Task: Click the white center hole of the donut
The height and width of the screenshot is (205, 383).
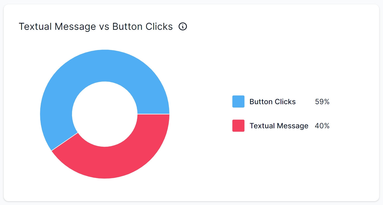Action: tap(105, 114)
